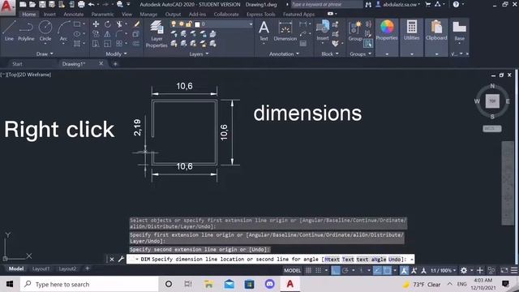
Task: Toggle object snap tracking
Action: [x=377, y=270]
